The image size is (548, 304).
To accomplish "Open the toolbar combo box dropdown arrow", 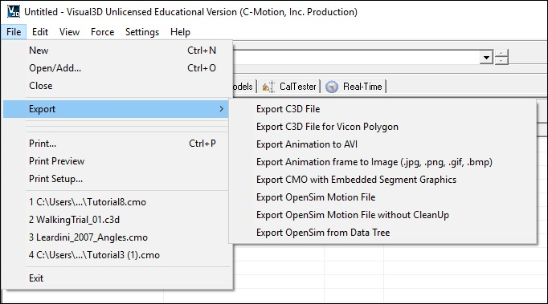I will point(486,57).
